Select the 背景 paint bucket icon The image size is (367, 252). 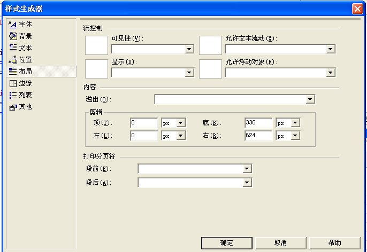(13, 36)
